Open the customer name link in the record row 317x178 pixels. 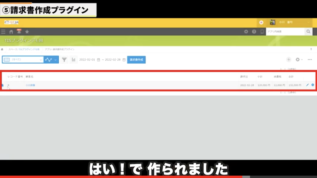click(x=31, y=85)
